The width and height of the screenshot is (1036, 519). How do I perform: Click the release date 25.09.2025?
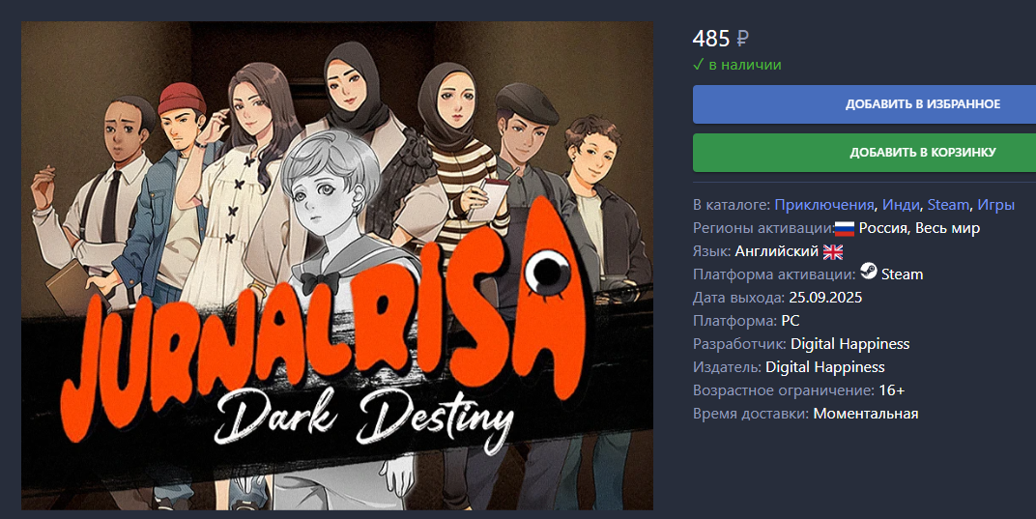point(825,298)
